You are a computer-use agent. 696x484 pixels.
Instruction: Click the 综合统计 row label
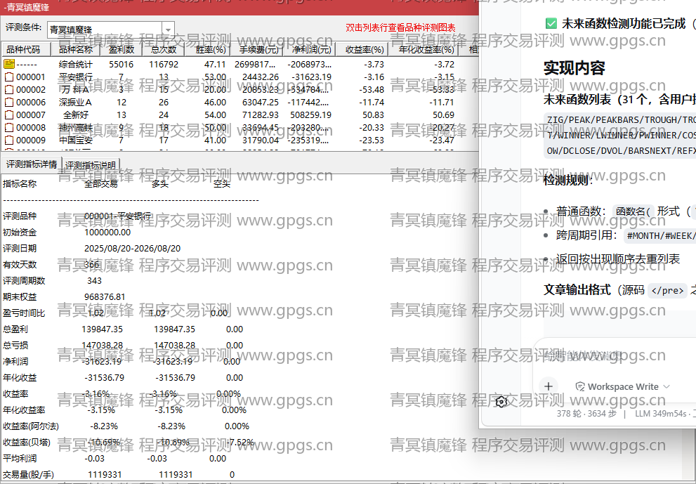click(x=75, y=64)
